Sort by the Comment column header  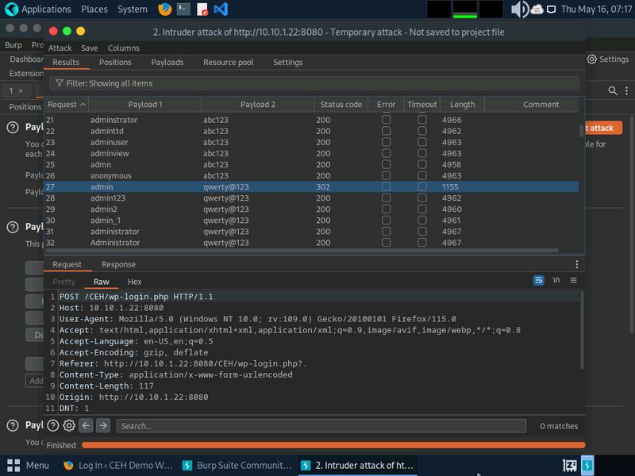[541, 105]
